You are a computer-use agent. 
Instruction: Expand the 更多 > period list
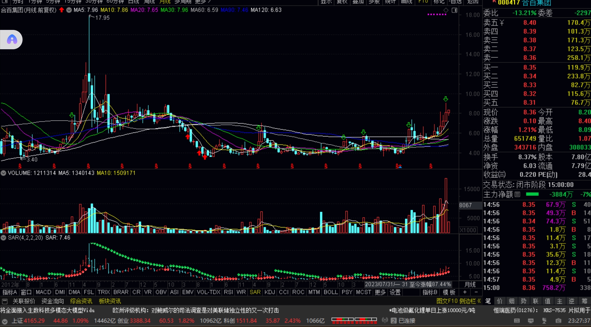click(x=203, y=2)
